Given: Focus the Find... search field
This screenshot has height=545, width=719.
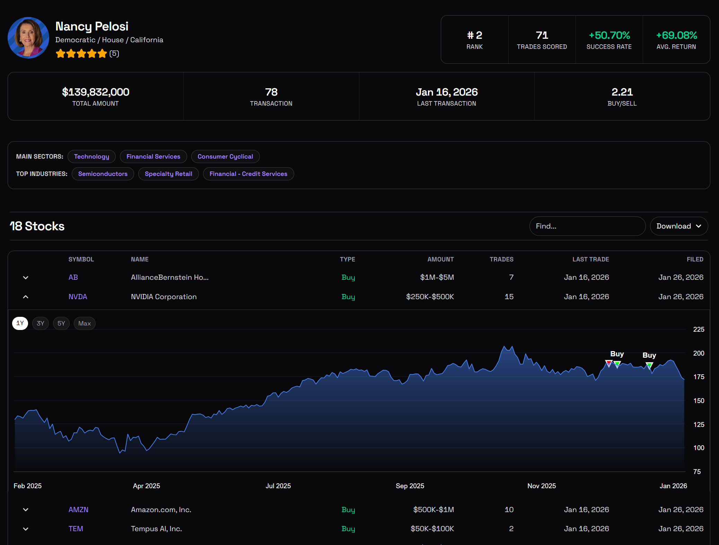Looking at the screenshot, I should 587,226.
